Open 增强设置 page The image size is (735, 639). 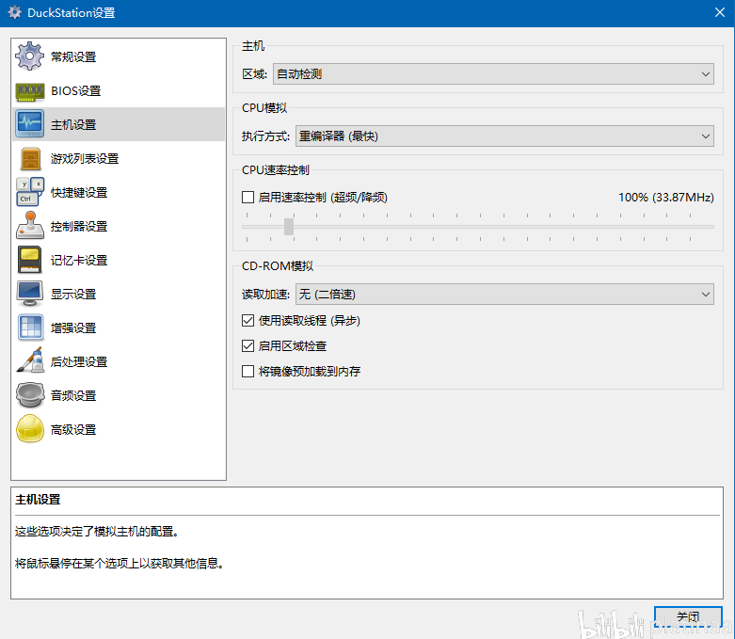pos(119,327)
